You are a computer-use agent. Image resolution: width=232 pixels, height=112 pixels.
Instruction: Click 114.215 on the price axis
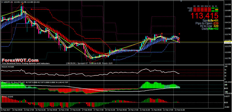click(228, 23)
